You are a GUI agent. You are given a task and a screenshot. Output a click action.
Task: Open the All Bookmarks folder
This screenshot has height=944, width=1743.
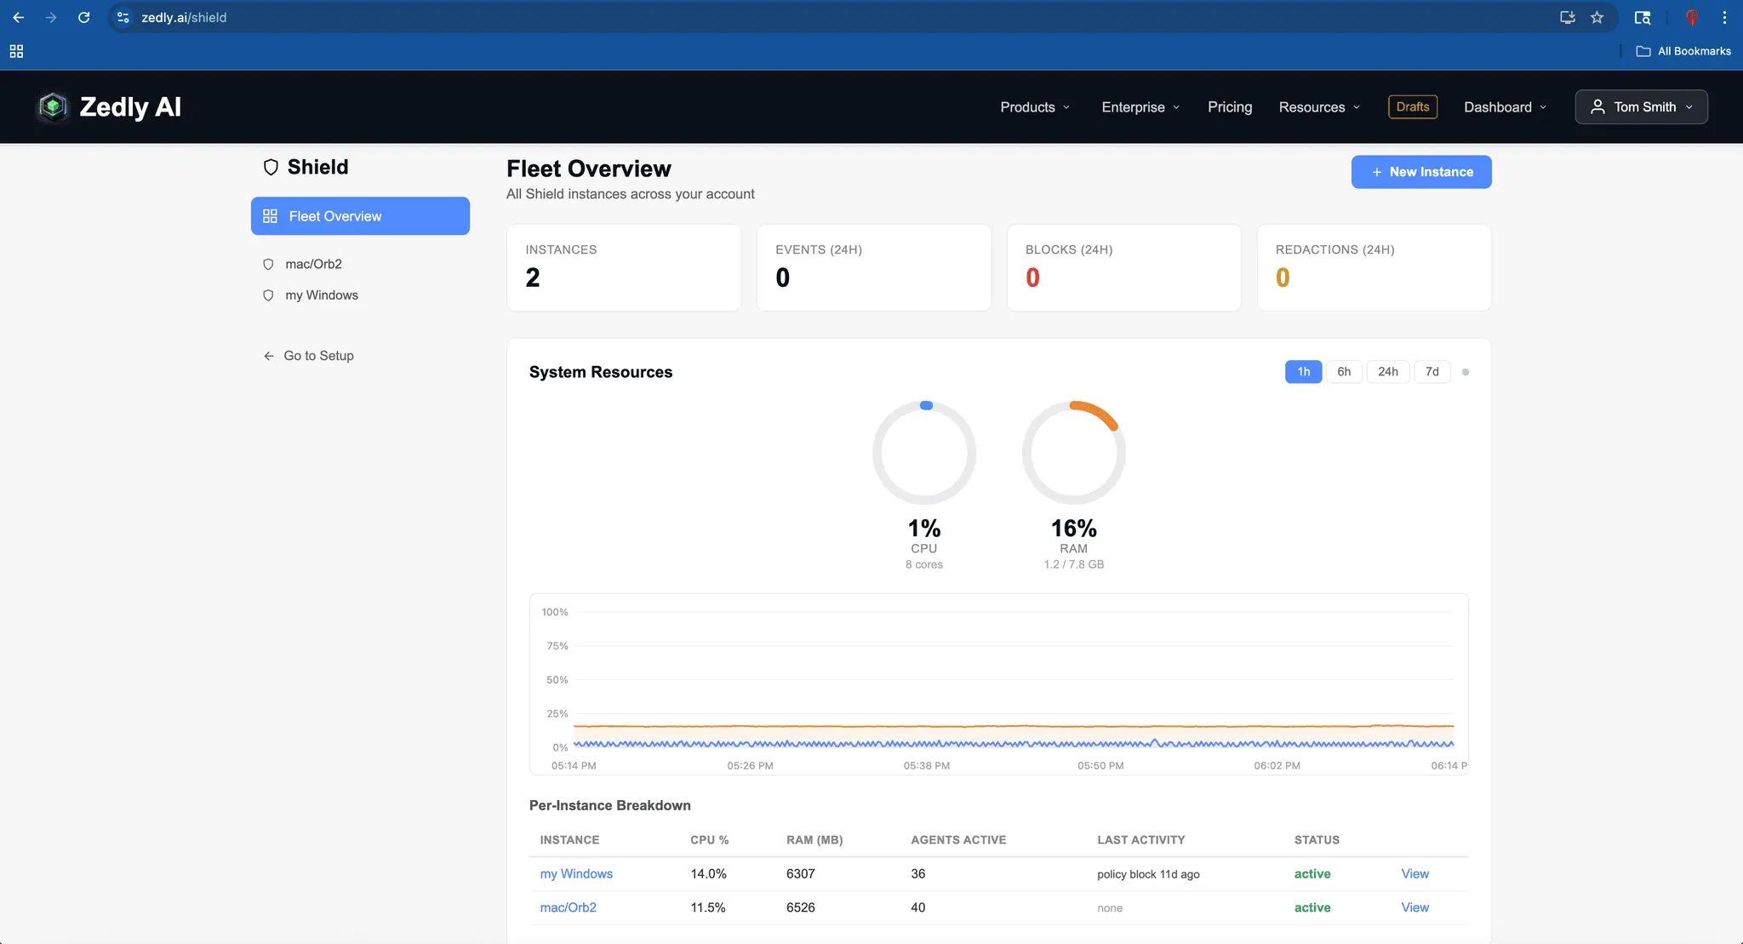point(1683,51)
